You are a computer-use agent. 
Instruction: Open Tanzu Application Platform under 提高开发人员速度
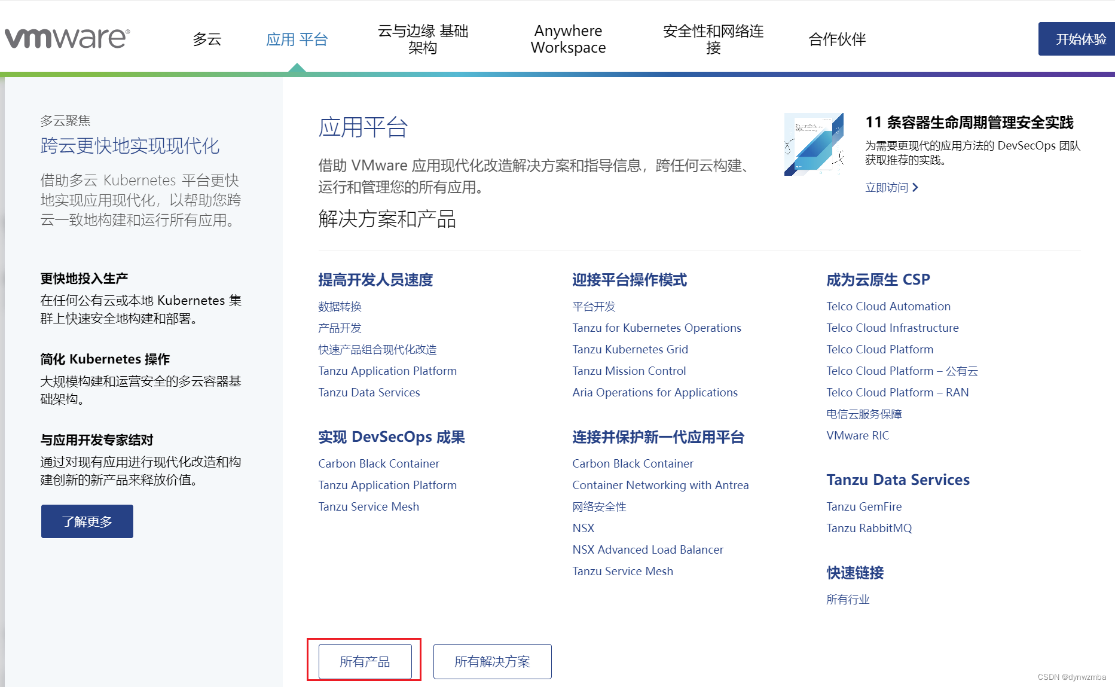click(387, 371)
